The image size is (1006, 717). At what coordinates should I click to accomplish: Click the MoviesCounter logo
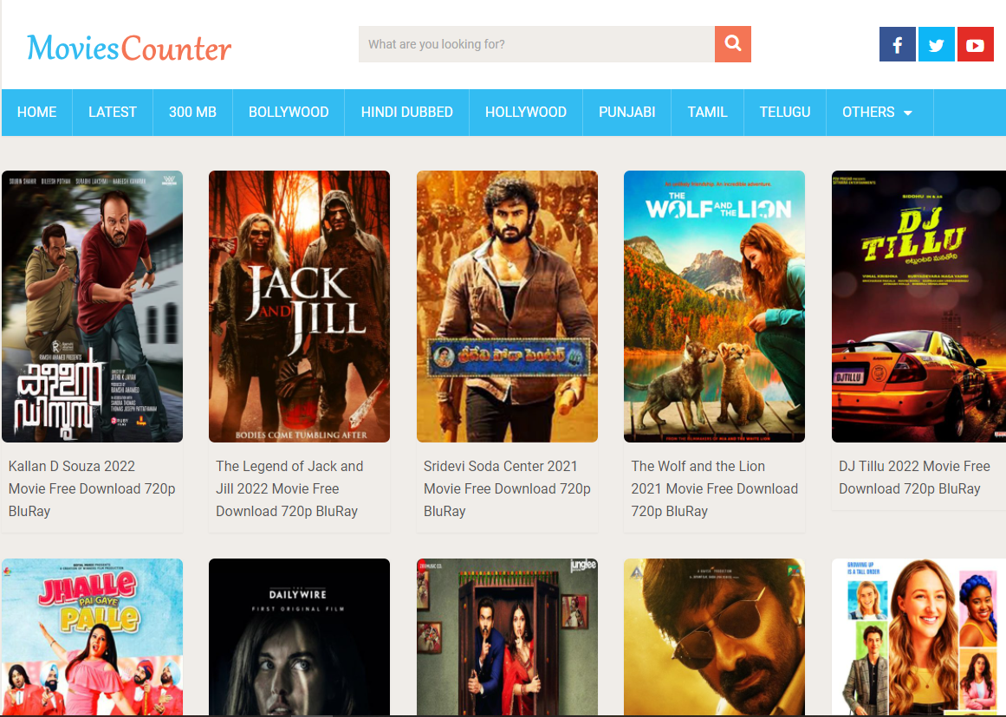(x=129, y=48)
